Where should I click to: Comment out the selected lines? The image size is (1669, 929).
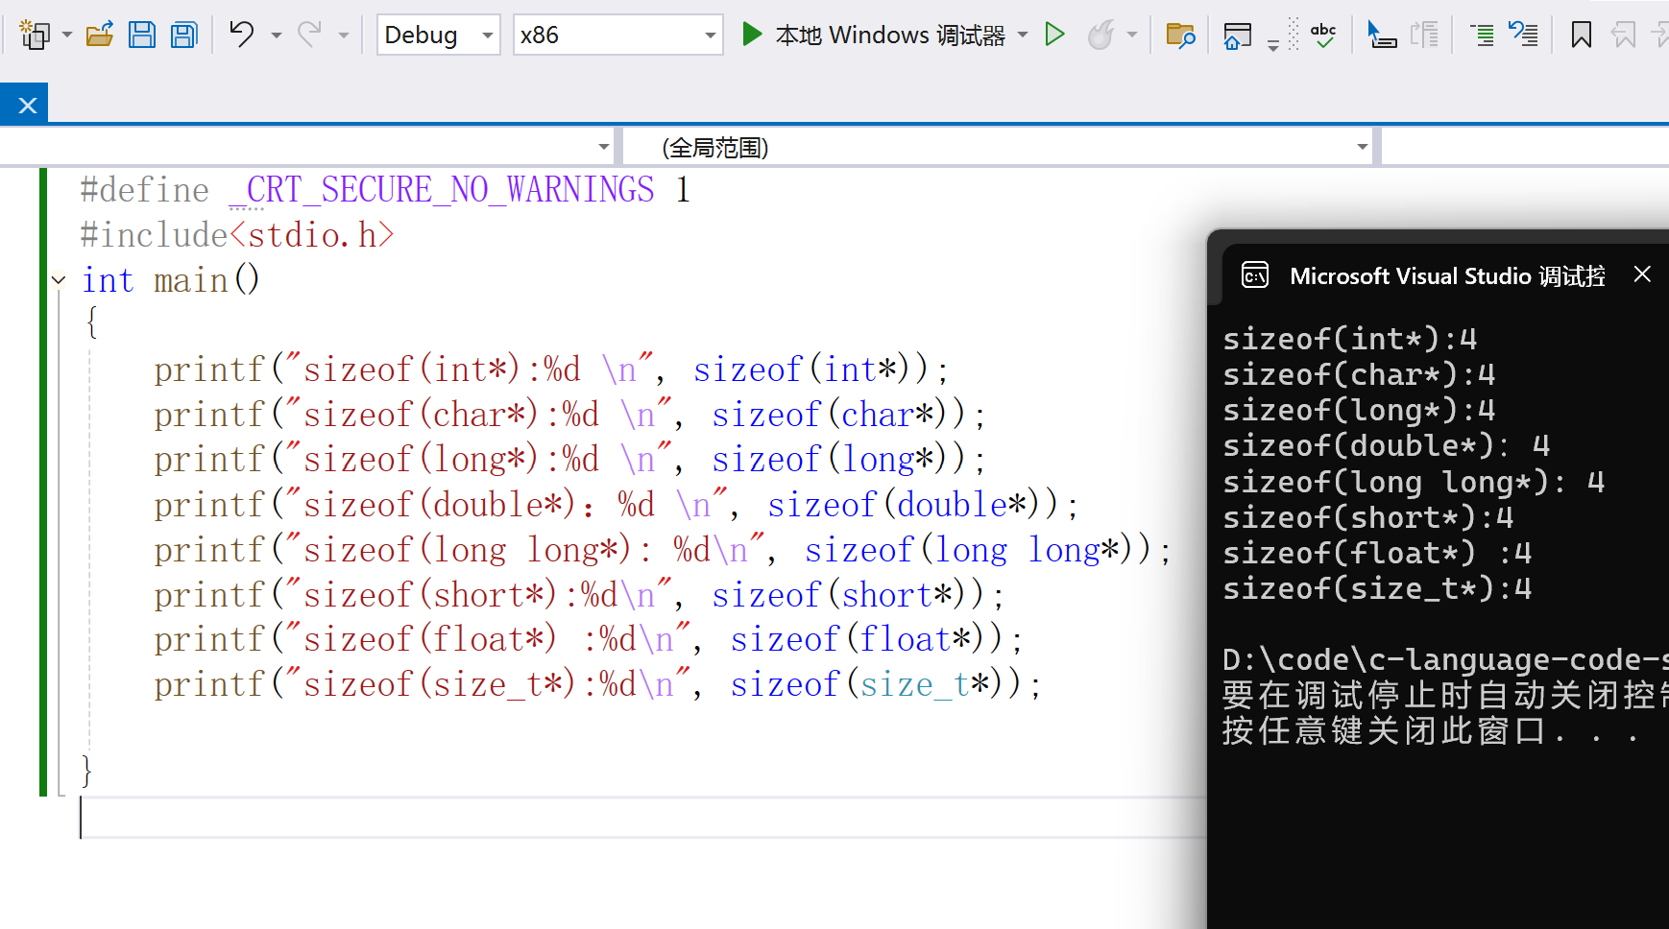[x=1482, y=36]
